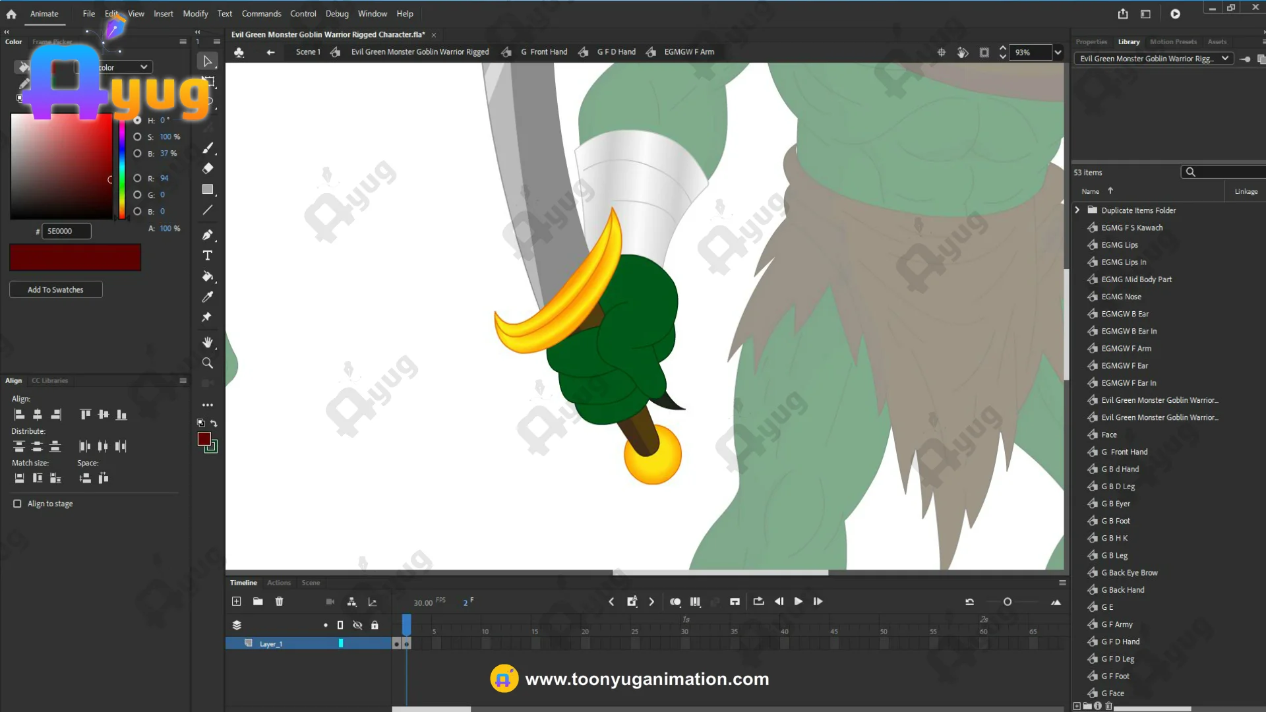Switch to the Properties tab

tap(1091, 42)
